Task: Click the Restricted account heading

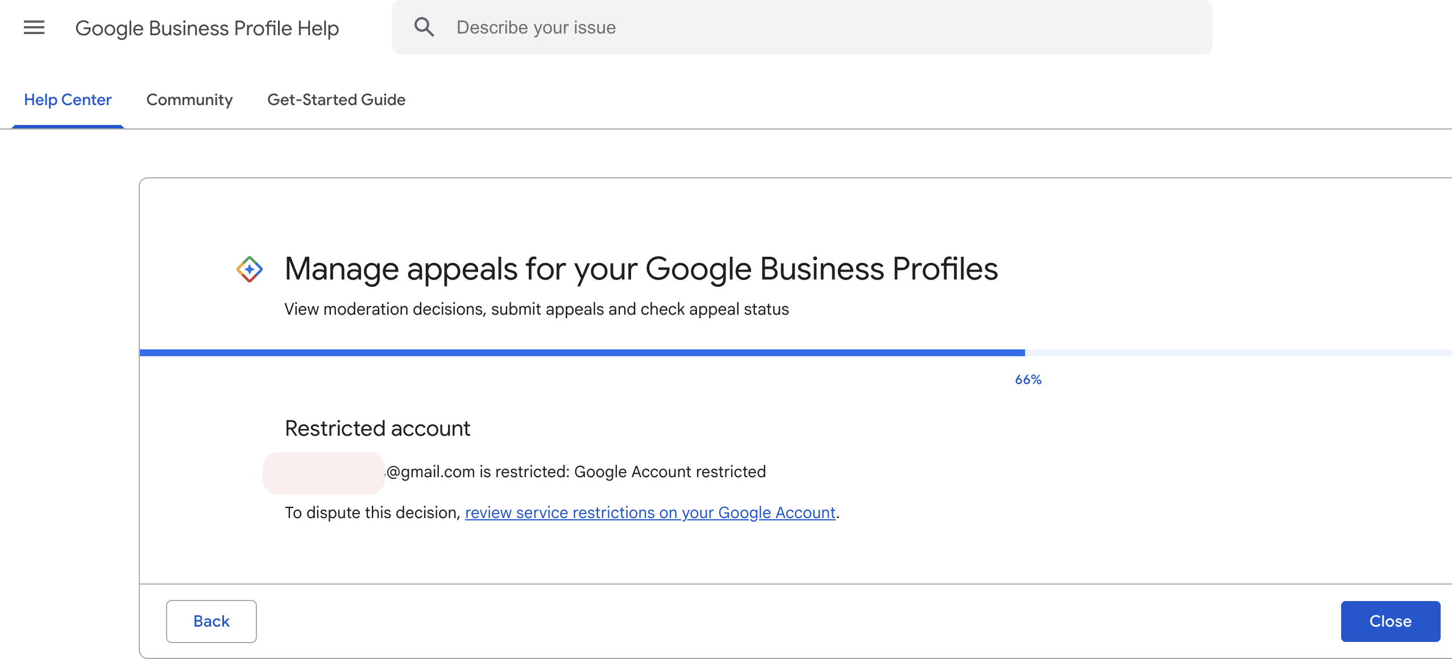Action: [x=377, y=428]
